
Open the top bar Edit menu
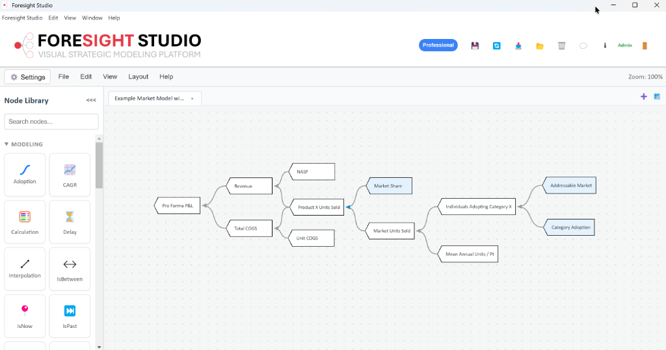(53, 18)
